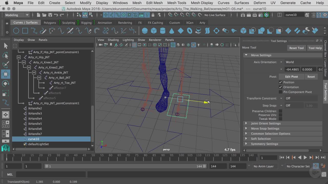Image resolution: width=328 pixels, height=184 pixels.
Task: Switch to the Polygons shelf tab
Action: pyautogui.click(x=50, y=23)
